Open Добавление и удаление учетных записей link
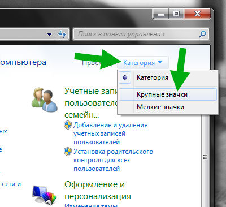The image size is (226, 207). pos(111,133)
